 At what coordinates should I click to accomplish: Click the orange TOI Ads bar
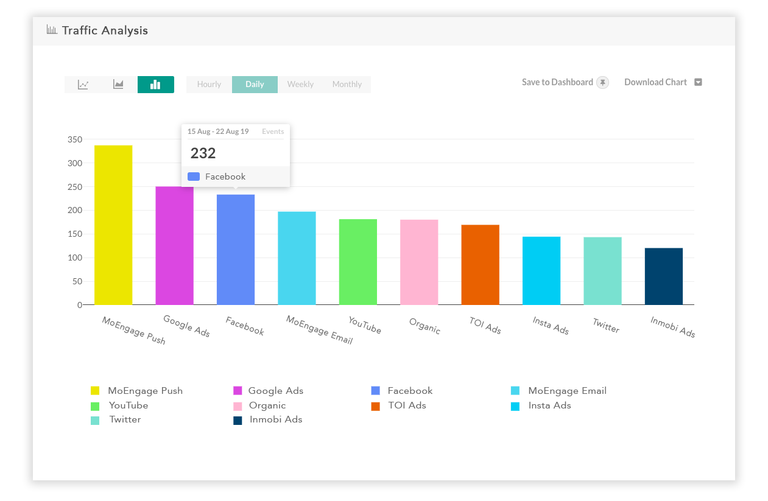480,265
